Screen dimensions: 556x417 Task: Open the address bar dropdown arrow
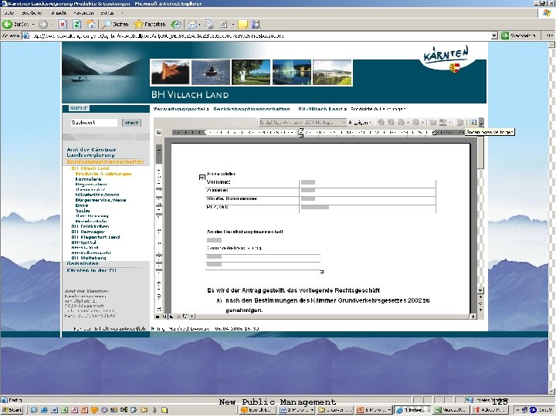pos(495,36)
